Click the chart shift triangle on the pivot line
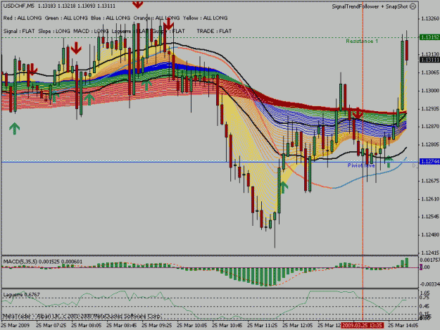The width and height of the screenshot is (440, 330). [415, 165]
